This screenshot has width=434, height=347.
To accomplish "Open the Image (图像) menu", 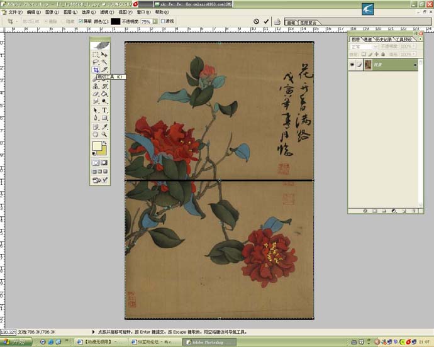I will click(52, 12).
